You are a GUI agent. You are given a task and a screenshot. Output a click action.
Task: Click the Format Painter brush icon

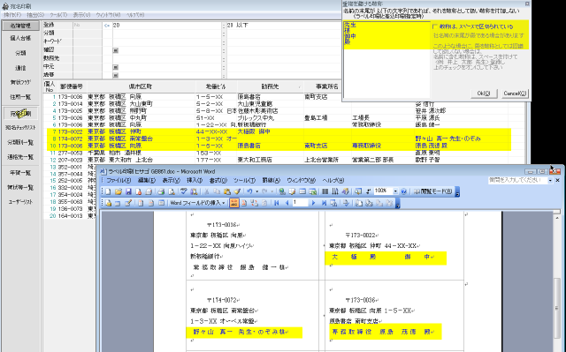point(237,191)
